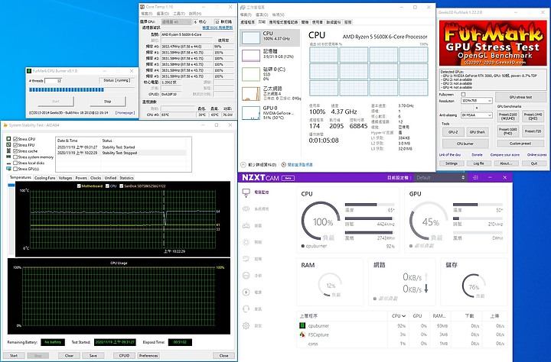This screenshot has width=551, height=362.
Task: Open the eye icon in NZXT CAM sidebar
Action: click(x=246, y=208)
